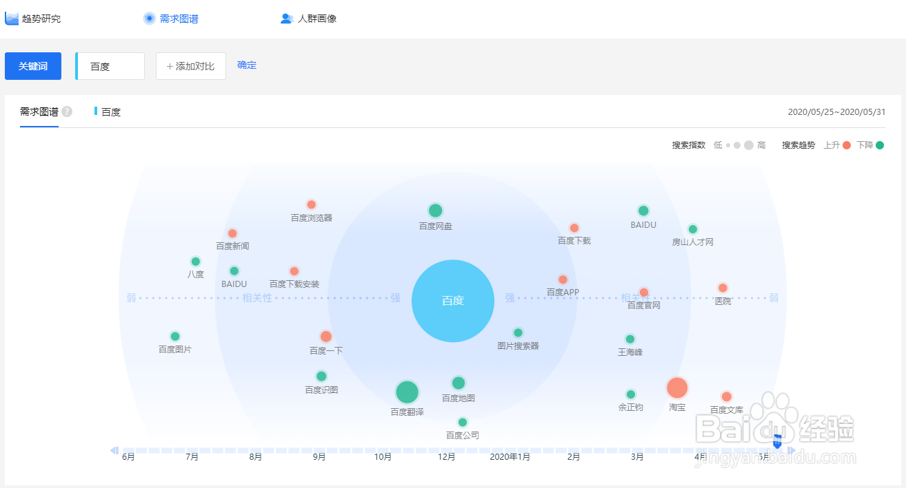Click the 人群画像 people icon

pyautogui.click(x=287, y=19)
